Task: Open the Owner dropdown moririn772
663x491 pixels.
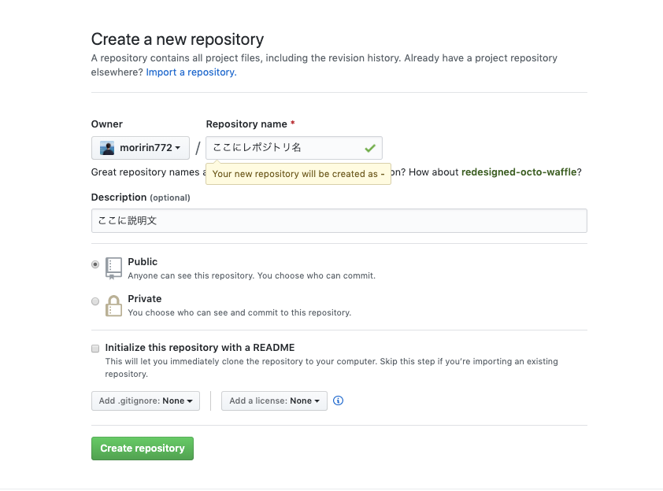Action: pos(141,148)
